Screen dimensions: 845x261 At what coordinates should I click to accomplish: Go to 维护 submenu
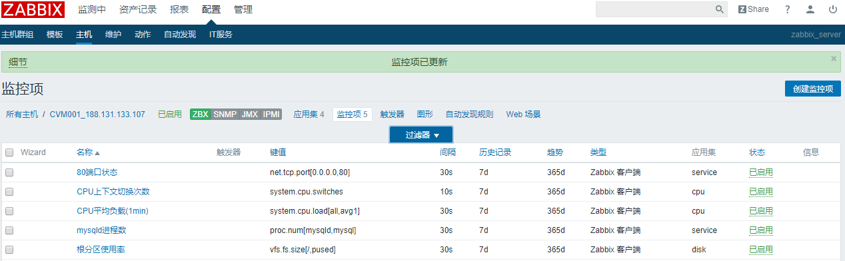coord(113,35)
